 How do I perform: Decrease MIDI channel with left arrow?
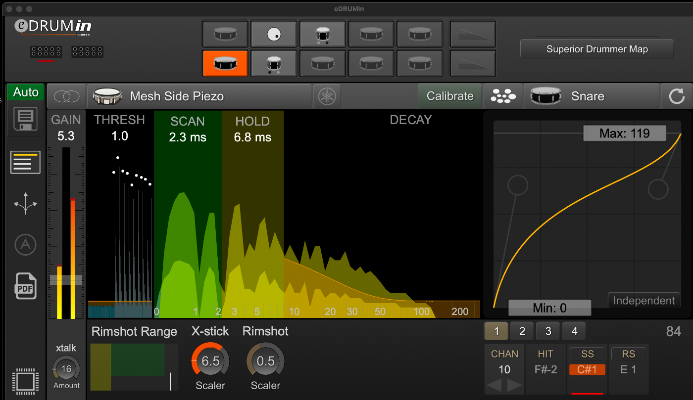click(x=495, y=385)
